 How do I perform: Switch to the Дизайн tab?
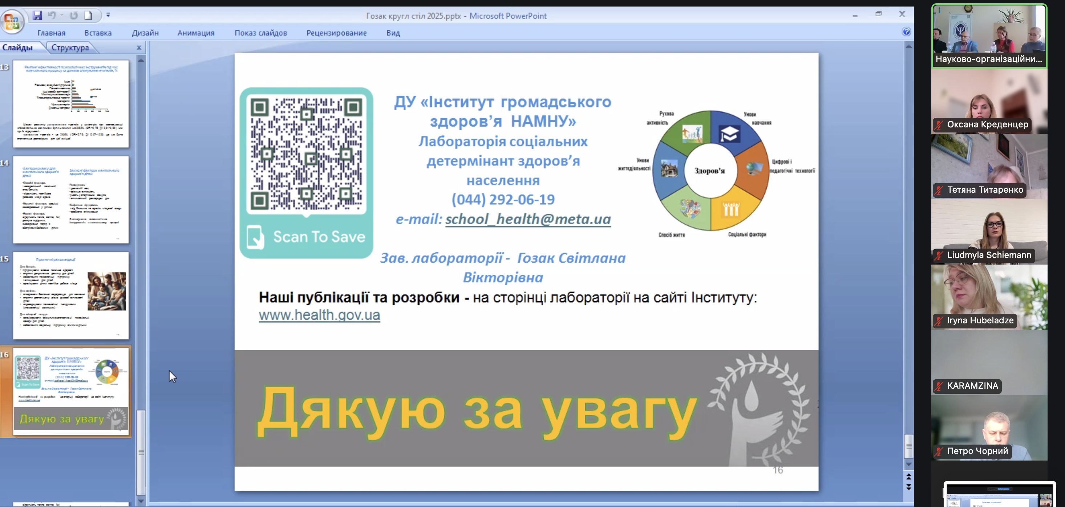click(145, 33)
